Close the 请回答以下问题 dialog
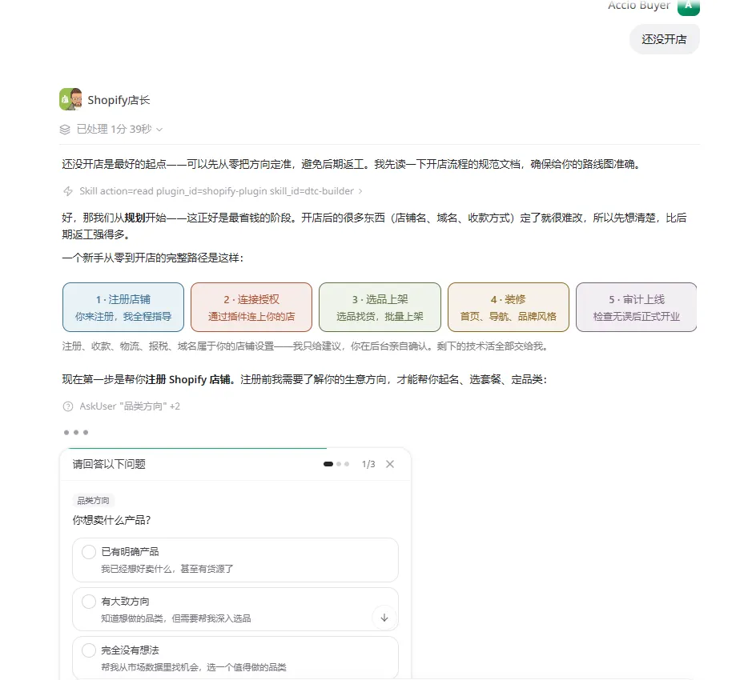The height and width of the screenshot is (680, 756). (x=390, y=464)
